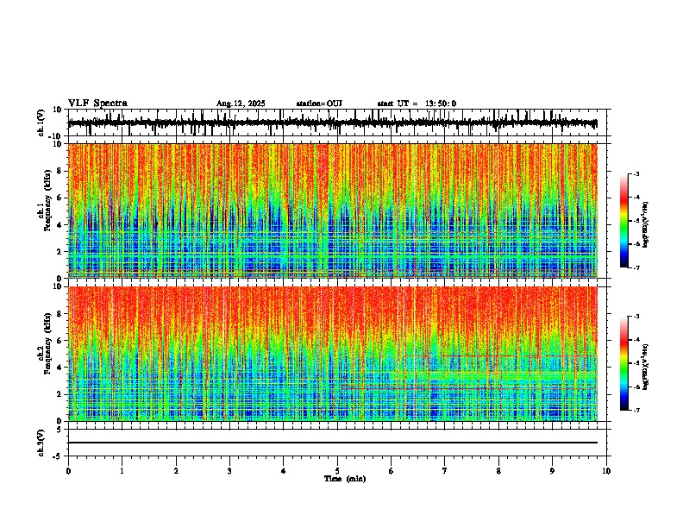Click the ch.2 'Frequency (kHz)' axis label
The width and height of the screenshot is (683, 528).
coord(47,343)
